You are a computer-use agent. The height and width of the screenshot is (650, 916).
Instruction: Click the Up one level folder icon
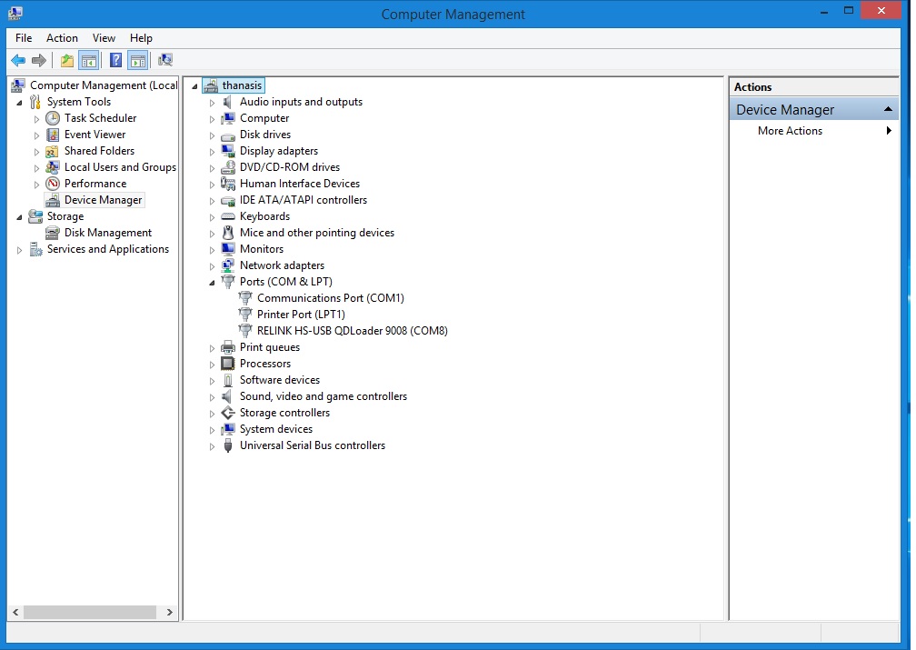coord(66,61)
